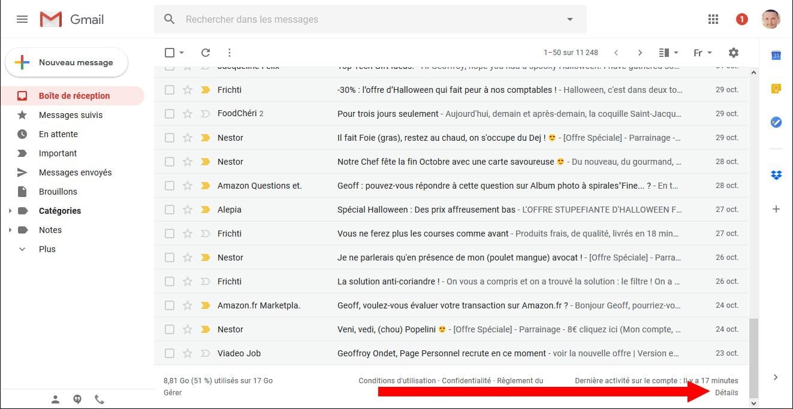Viewport: 793px width, 409px height.
Task: Mark the Amazon.fr Marketpla. row with a star
Action: pos(188,305)
